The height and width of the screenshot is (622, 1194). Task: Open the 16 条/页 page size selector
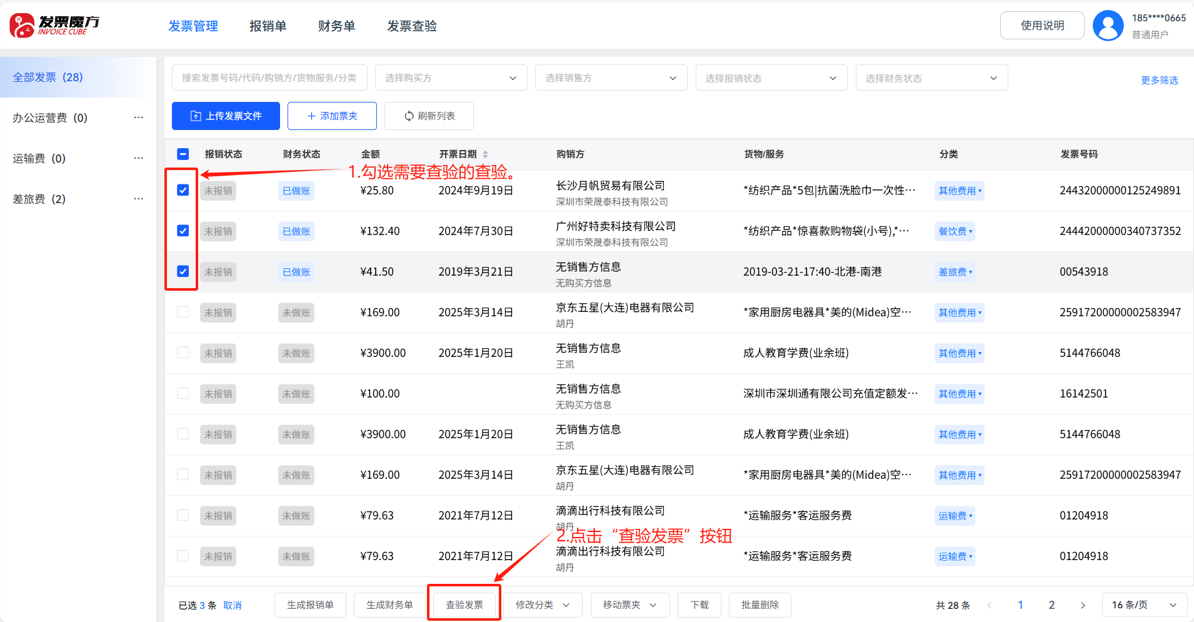(1143, 605)
